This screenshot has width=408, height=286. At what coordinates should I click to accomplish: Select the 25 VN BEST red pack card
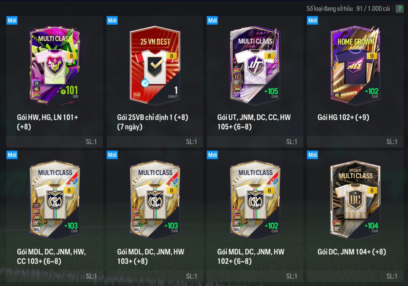tap(155, 66)
